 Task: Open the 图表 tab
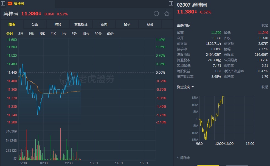click(x=12, y=24)
